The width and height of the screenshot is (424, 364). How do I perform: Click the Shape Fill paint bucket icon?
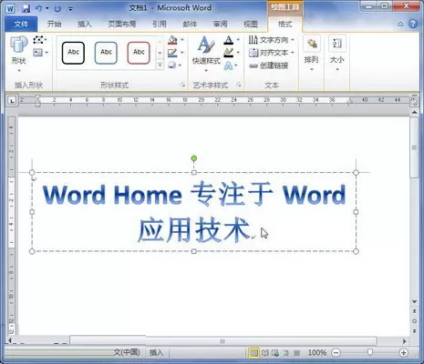click(x=172, y=40)
